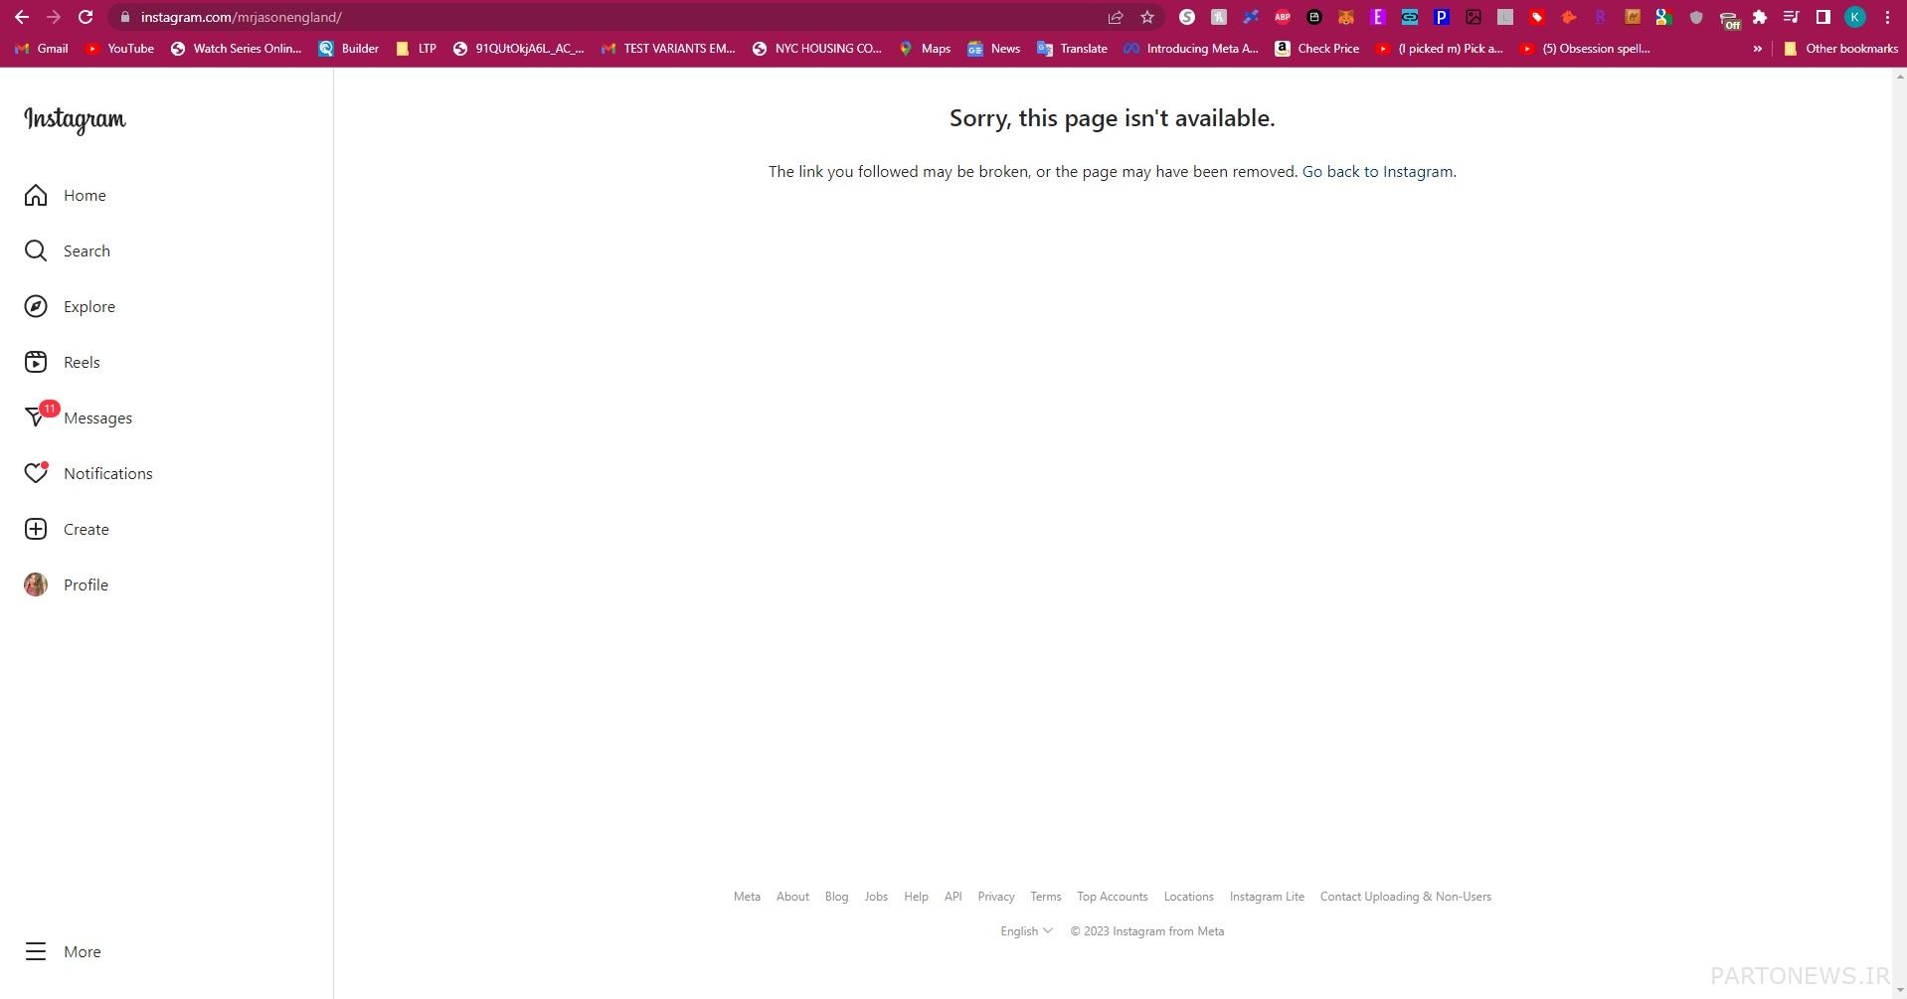
Task: Click the Instagram logo
Action: click(76, 119)
